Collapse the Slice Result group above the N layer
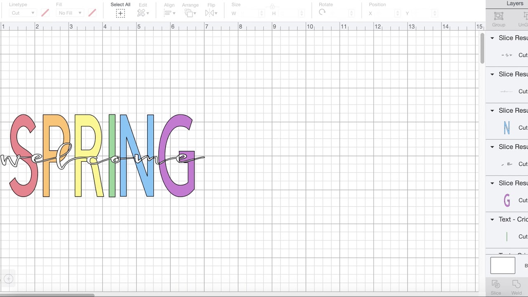The height and width of the screenshot is (297, 528). (x=492, y=111)
